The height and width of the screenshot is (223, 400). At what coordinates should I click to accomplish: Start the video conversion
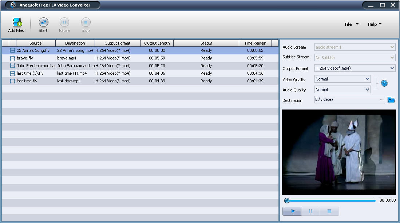click(x=43, y=23)
